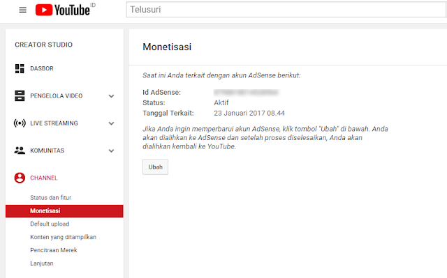The width and height of the screenshot is (447, 278).
Task: Open Lanjutan settings page
Action: point(42,263)
